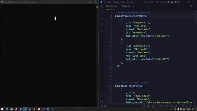Switch to Visual Studio Code taskbar icon
The height and width of the screenshot is (111, 197).
[25, 109]
